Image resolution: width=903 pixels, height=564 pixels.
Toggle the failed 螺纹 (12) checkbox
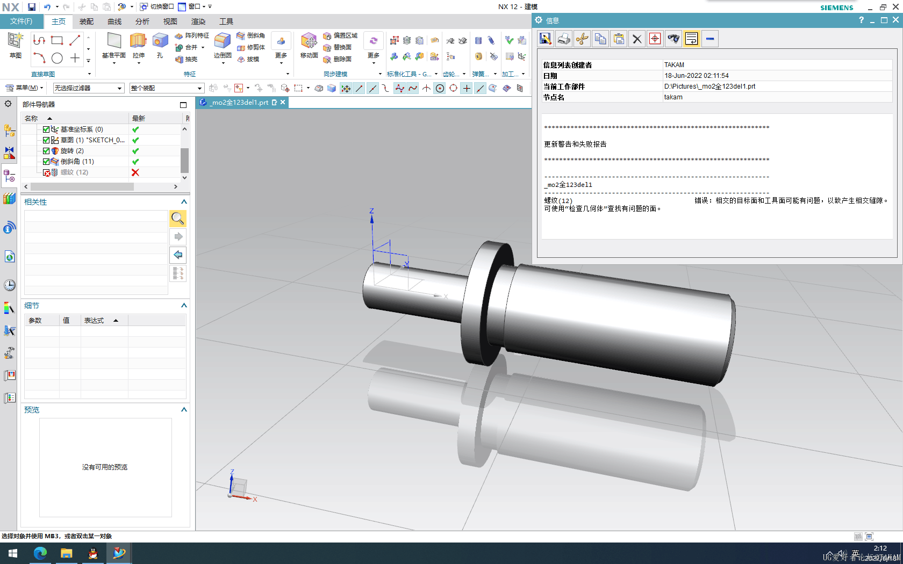tap(47, 172)
